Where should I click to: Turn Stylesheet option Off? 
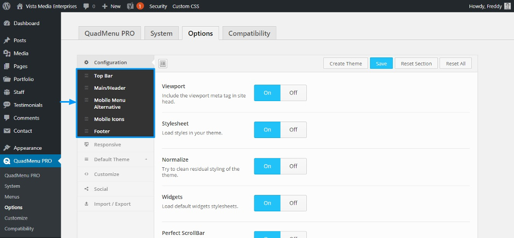tap(293, 130)
